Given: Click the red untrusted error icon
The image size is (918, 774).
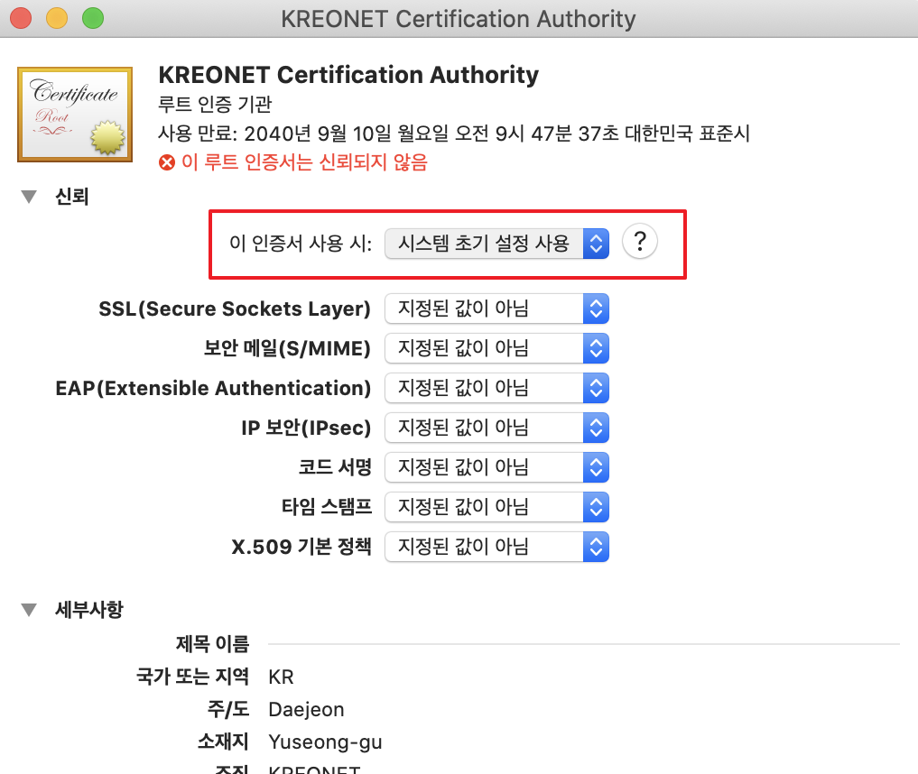Looking at the screenshot, I should coord(166,162).
